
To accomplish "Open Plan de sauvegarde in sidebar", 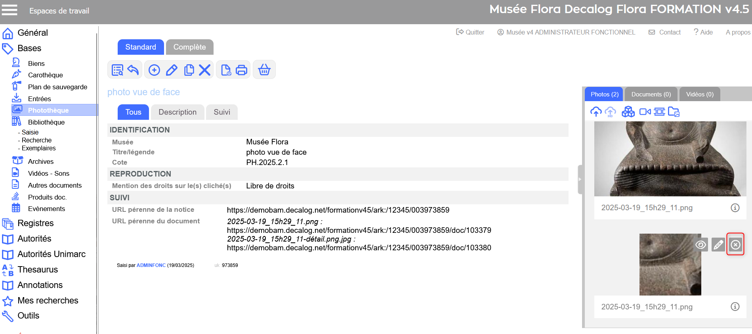I will point(57,87).
